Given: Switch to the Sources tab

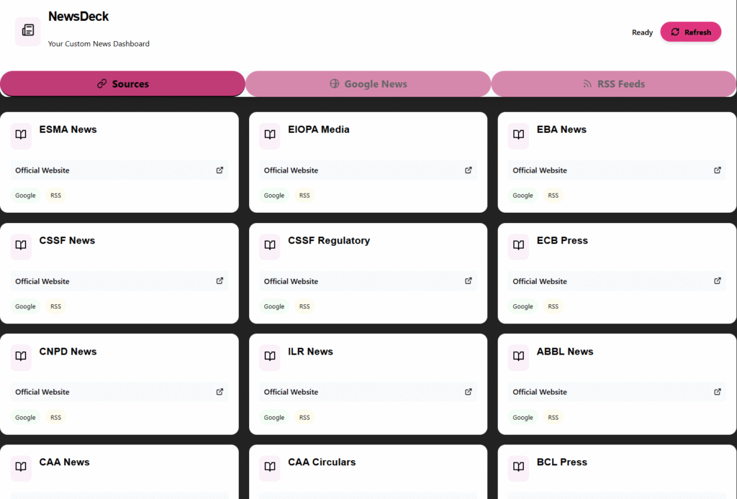Looking at the screenshot, I should 122,84.
